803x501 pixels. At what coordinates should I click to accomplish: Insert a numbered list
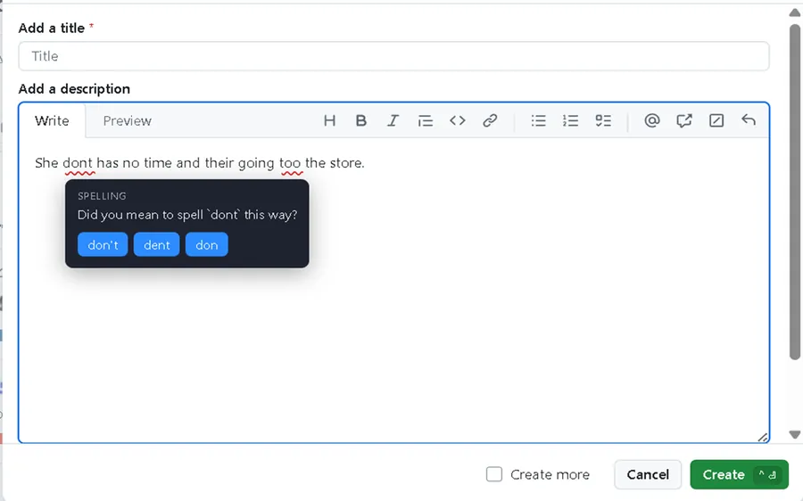570,120
